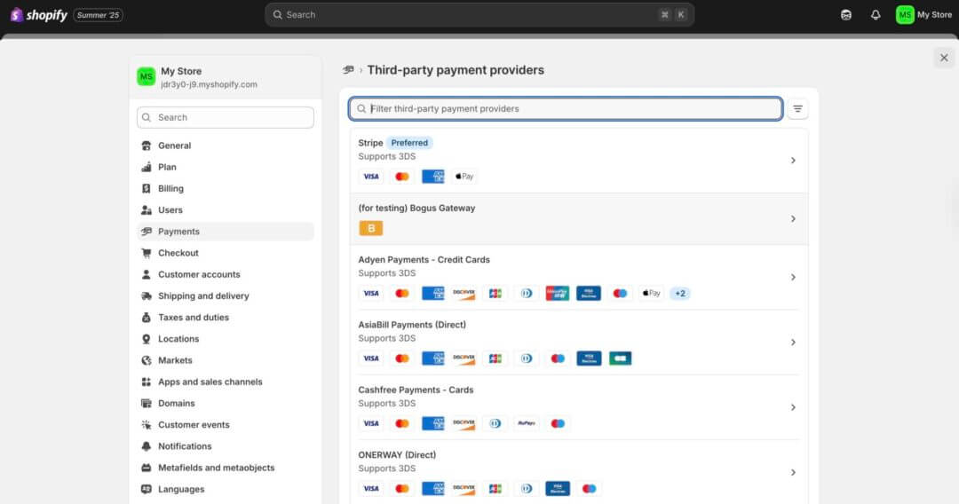The image size is (959, 504).
Task: Open Cashfree Payments - Cards
Action: click(579, 407)
